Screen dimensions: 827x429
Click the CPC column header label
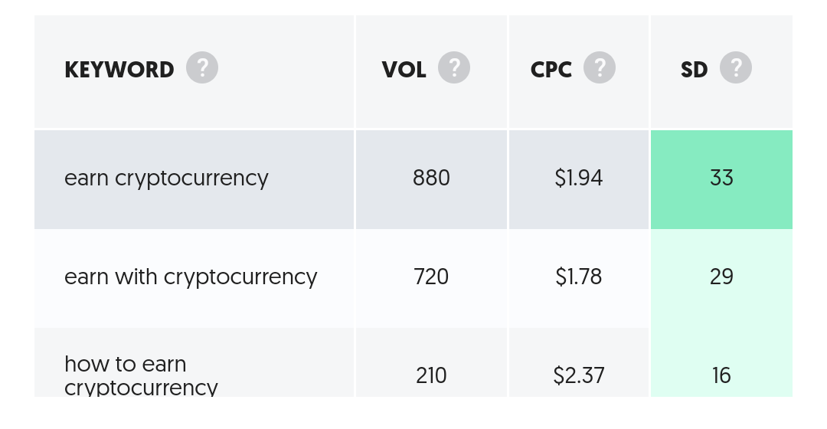551,70
